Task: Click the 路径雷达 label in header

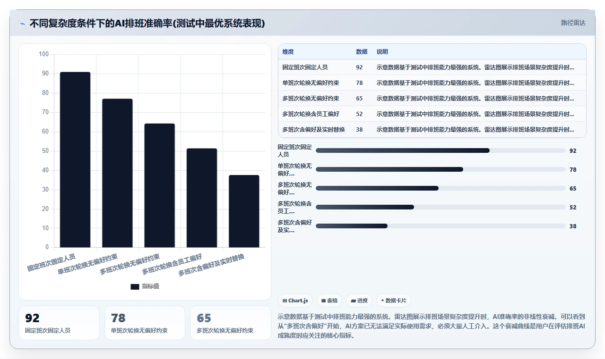Action: click(x=573, y=23)
